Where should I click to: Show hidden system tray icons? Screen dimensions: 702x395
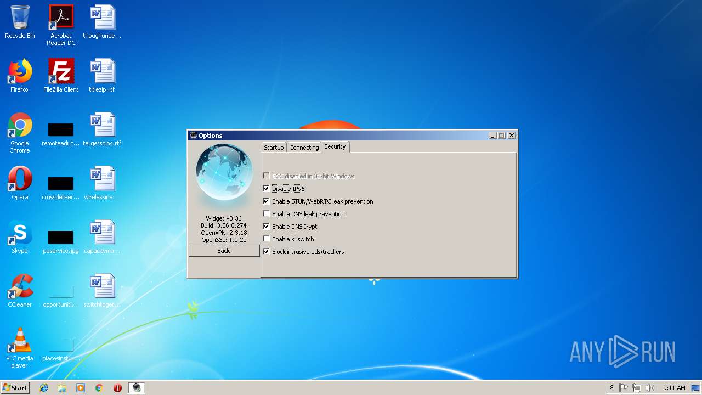click(612, 388)
